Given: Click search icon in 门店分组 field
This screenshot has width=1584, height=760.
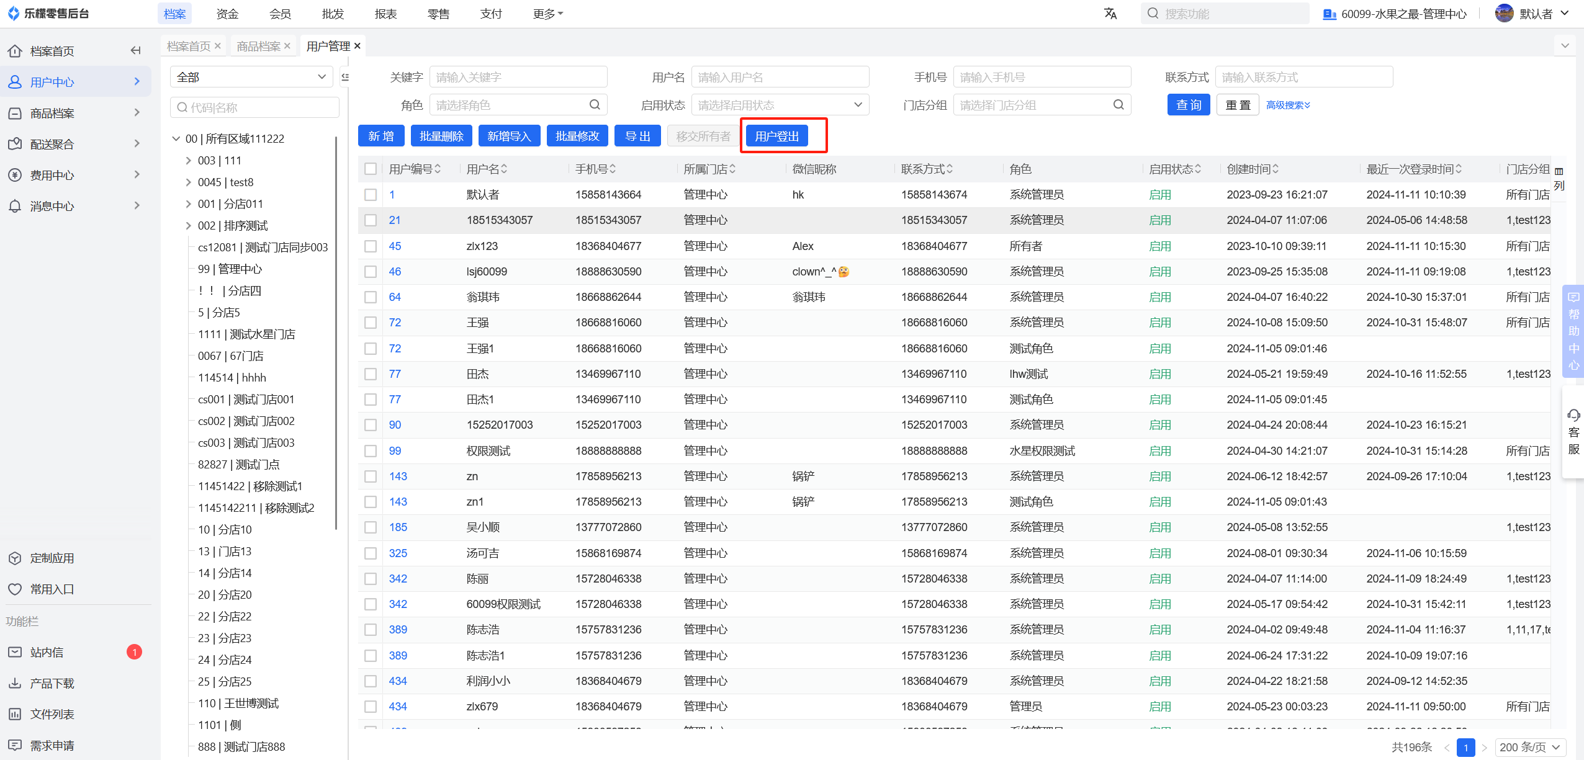Looking at the screenshot, I should point(1118,105).
